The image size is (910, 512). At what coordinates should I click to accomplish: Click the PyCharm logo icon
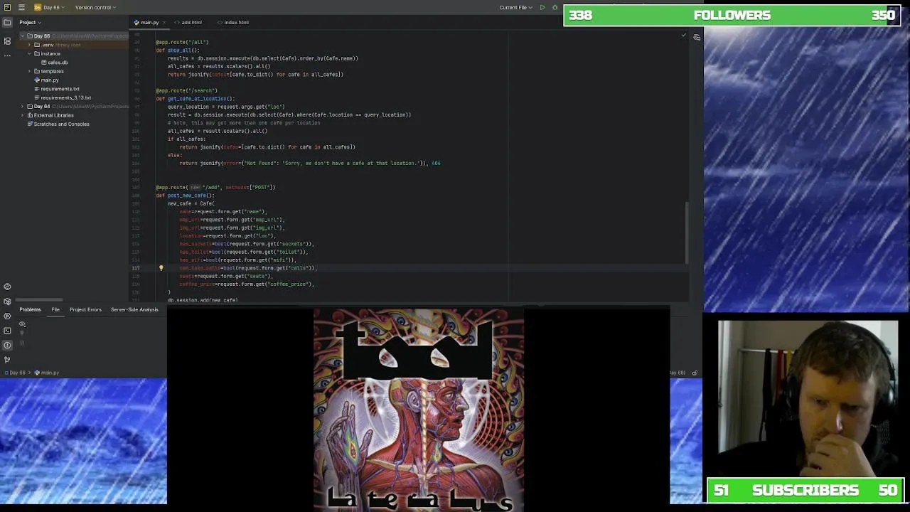click(x=7, y=7)
